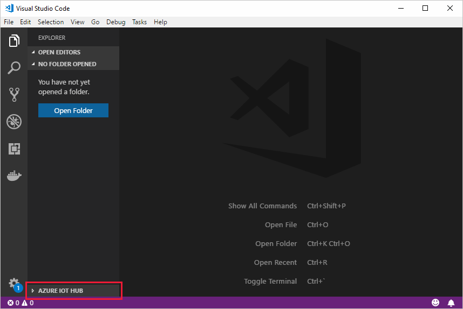Click the warnings count in status bar

[28, 303]
